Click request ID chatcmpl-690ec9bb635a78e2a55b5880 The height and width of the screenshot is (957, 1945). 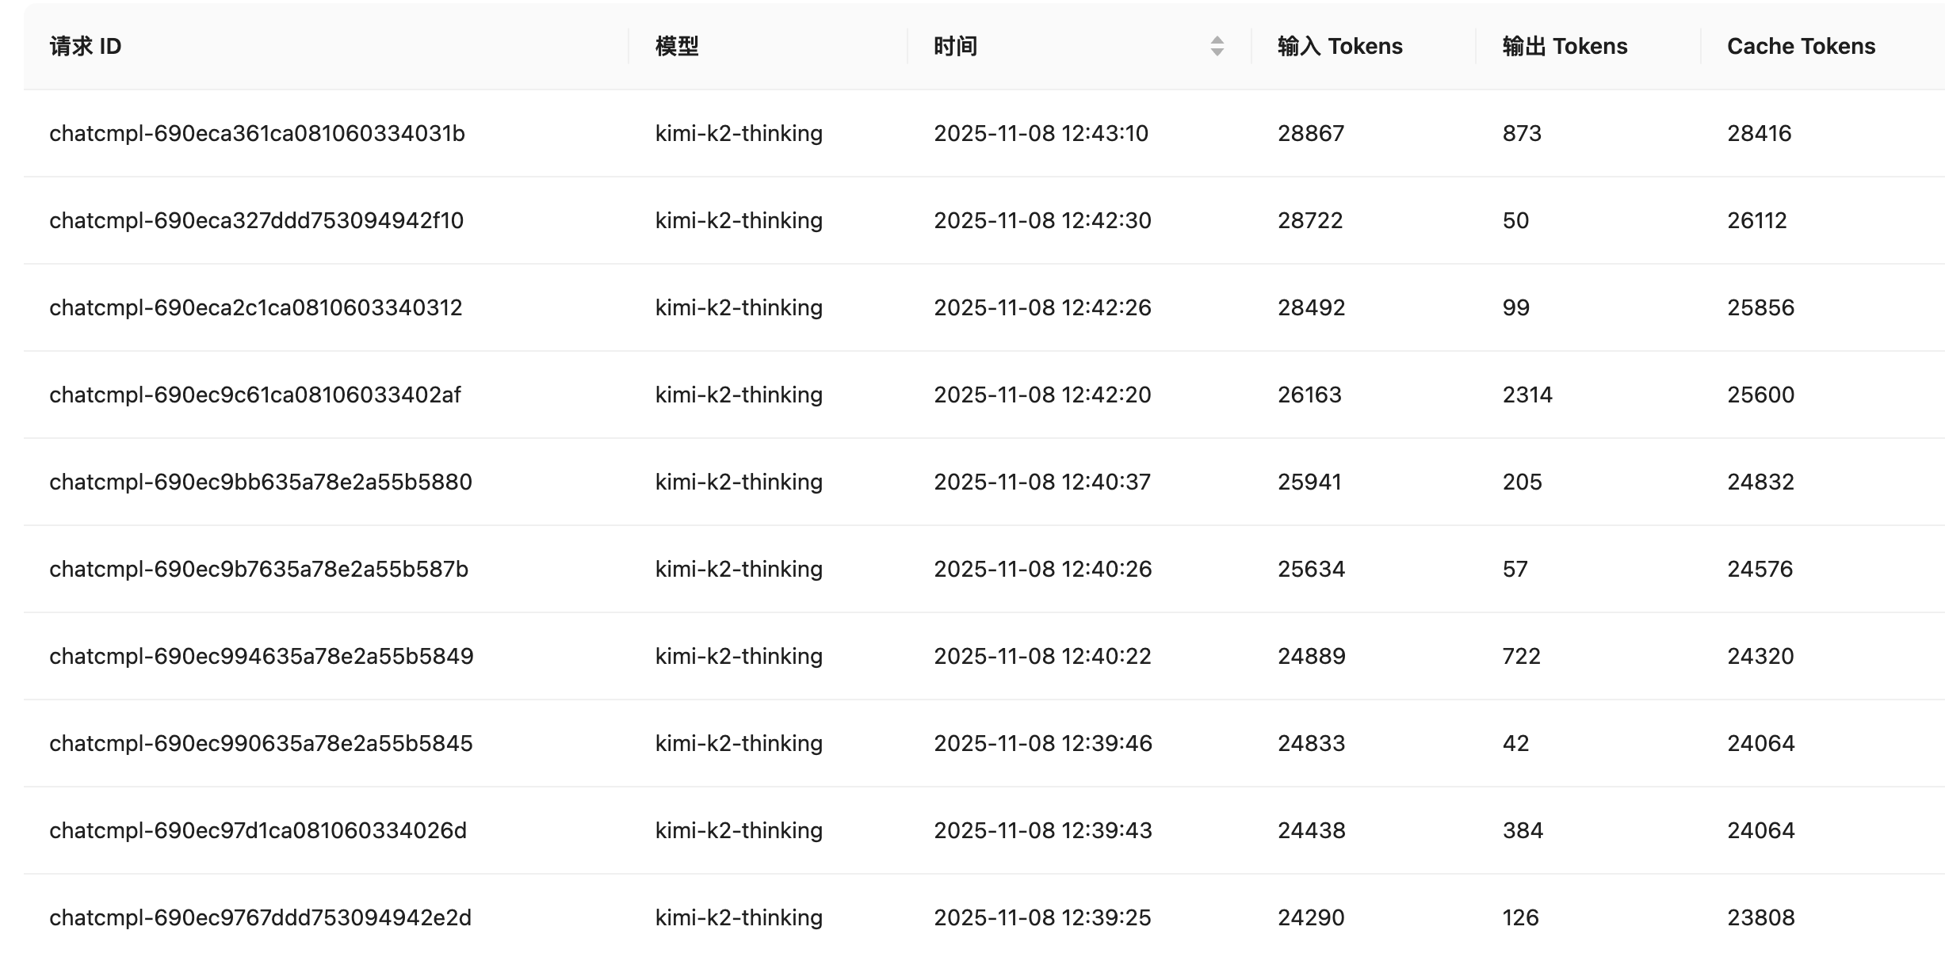[x=260, y=482]
